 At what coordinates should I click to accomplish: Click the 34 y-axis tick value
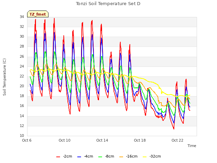tap(22, 17)
